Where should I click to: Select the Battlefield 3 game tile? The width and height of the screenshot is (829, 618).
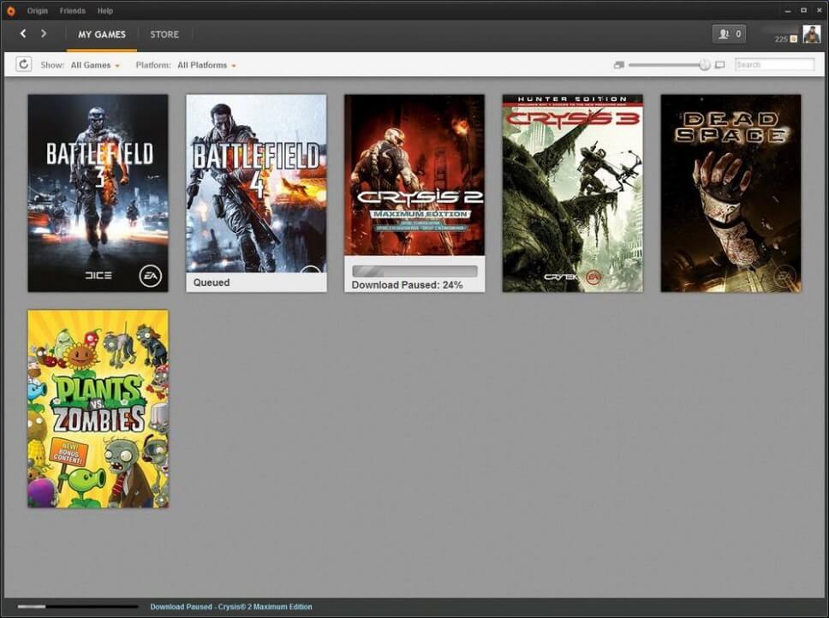[98, 193]
